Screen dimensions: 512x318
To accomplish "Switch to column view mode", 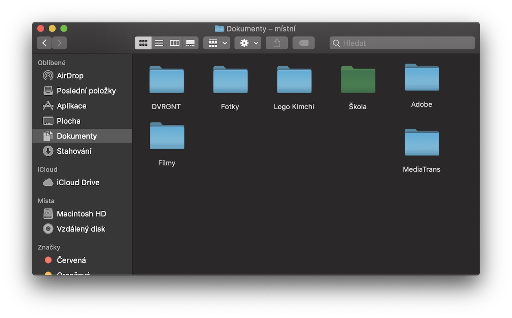I will 175,43.
